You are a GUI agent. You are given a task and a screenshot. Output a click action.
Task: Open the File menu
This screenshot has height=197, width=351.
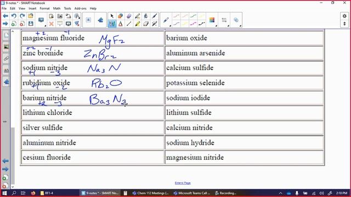4,9
